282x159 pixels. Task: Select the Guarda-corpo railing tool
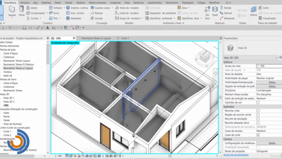pos(100,8)
